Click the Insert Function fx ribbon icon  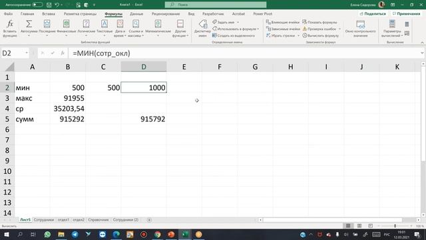(10, 24)
